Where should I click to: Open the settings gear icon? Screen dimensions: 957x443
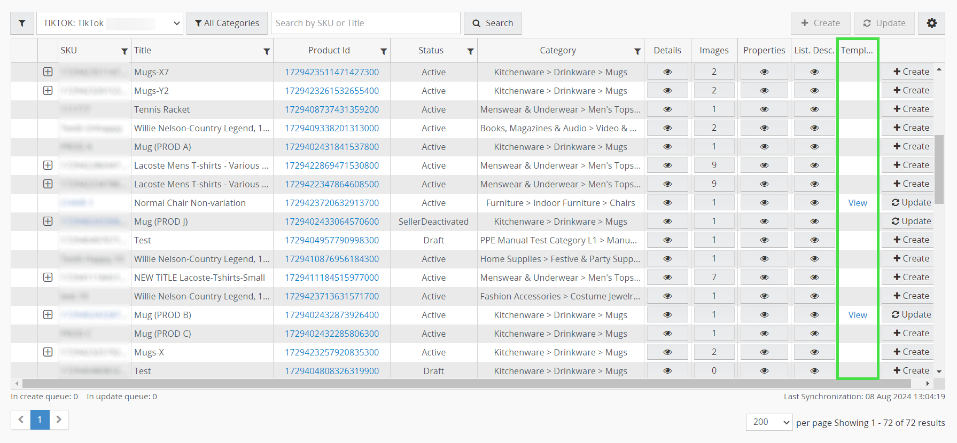pos(931,23)
